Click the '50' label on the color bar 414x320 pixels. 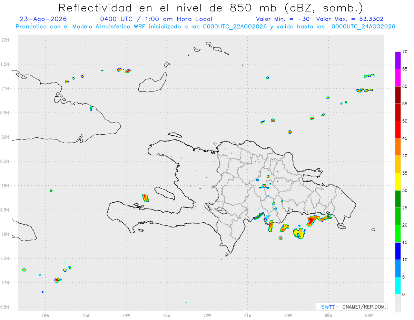tap(405, 121)
